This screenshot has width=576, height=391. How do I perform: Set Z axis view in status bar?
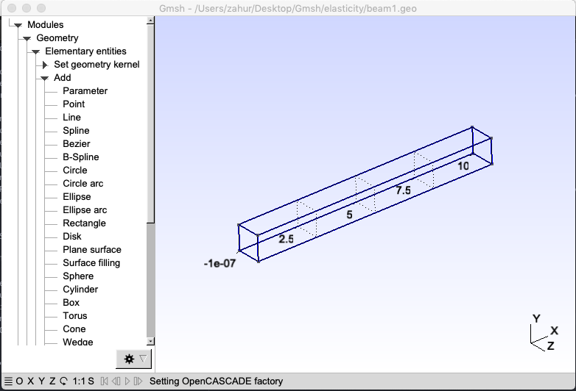coord(52,381)
